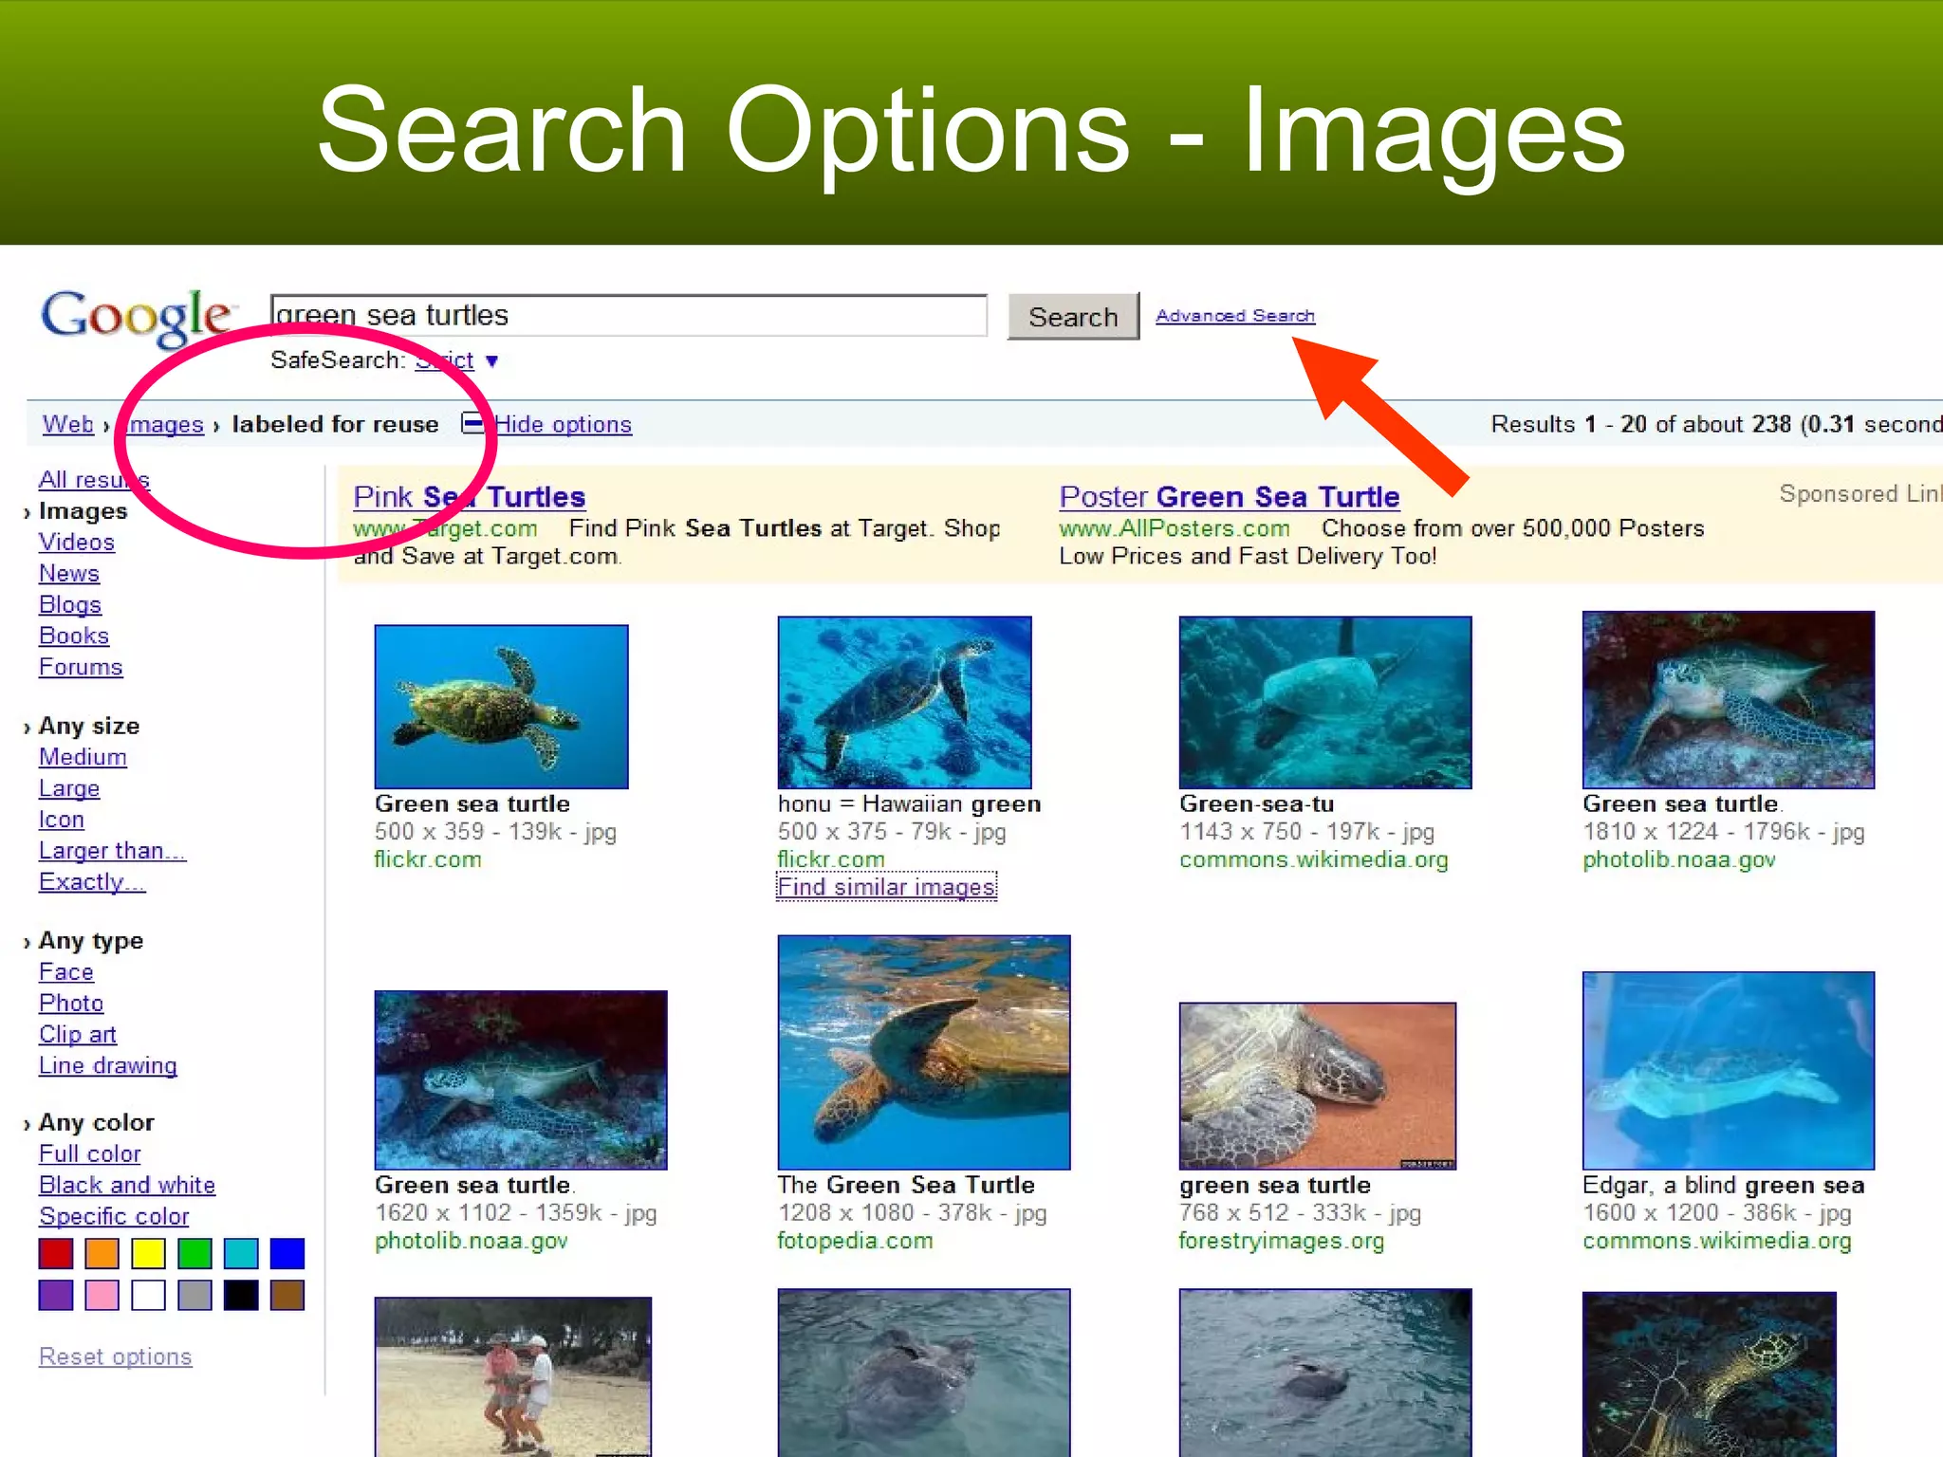This screenshot has width=1943, height=1457.
Task: Open the Green-sea-tu wikimedia thumbnail
Action: [x=1325, y=703]
